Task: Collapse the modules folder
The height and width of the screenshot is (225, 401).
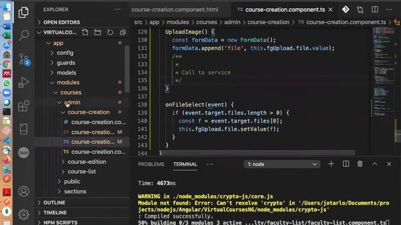Action: [x=68, y=82]
